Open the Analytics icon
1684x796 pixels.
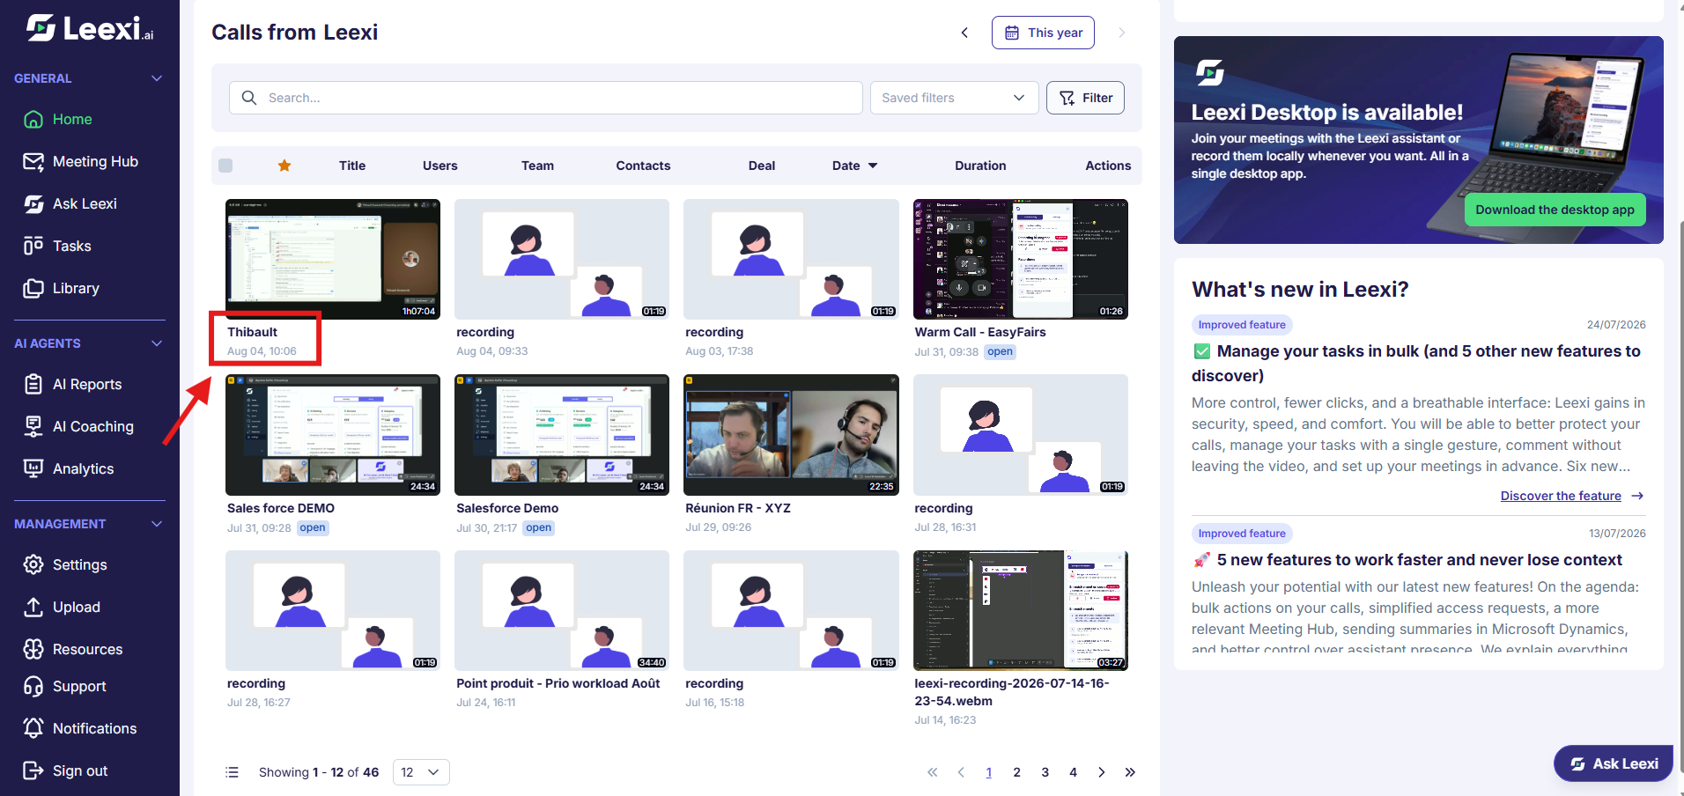(33, 468)
